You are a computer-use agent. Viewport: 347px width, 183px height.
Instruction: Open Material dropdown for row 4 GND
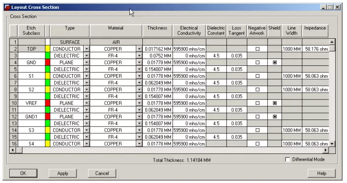[139, 62]
